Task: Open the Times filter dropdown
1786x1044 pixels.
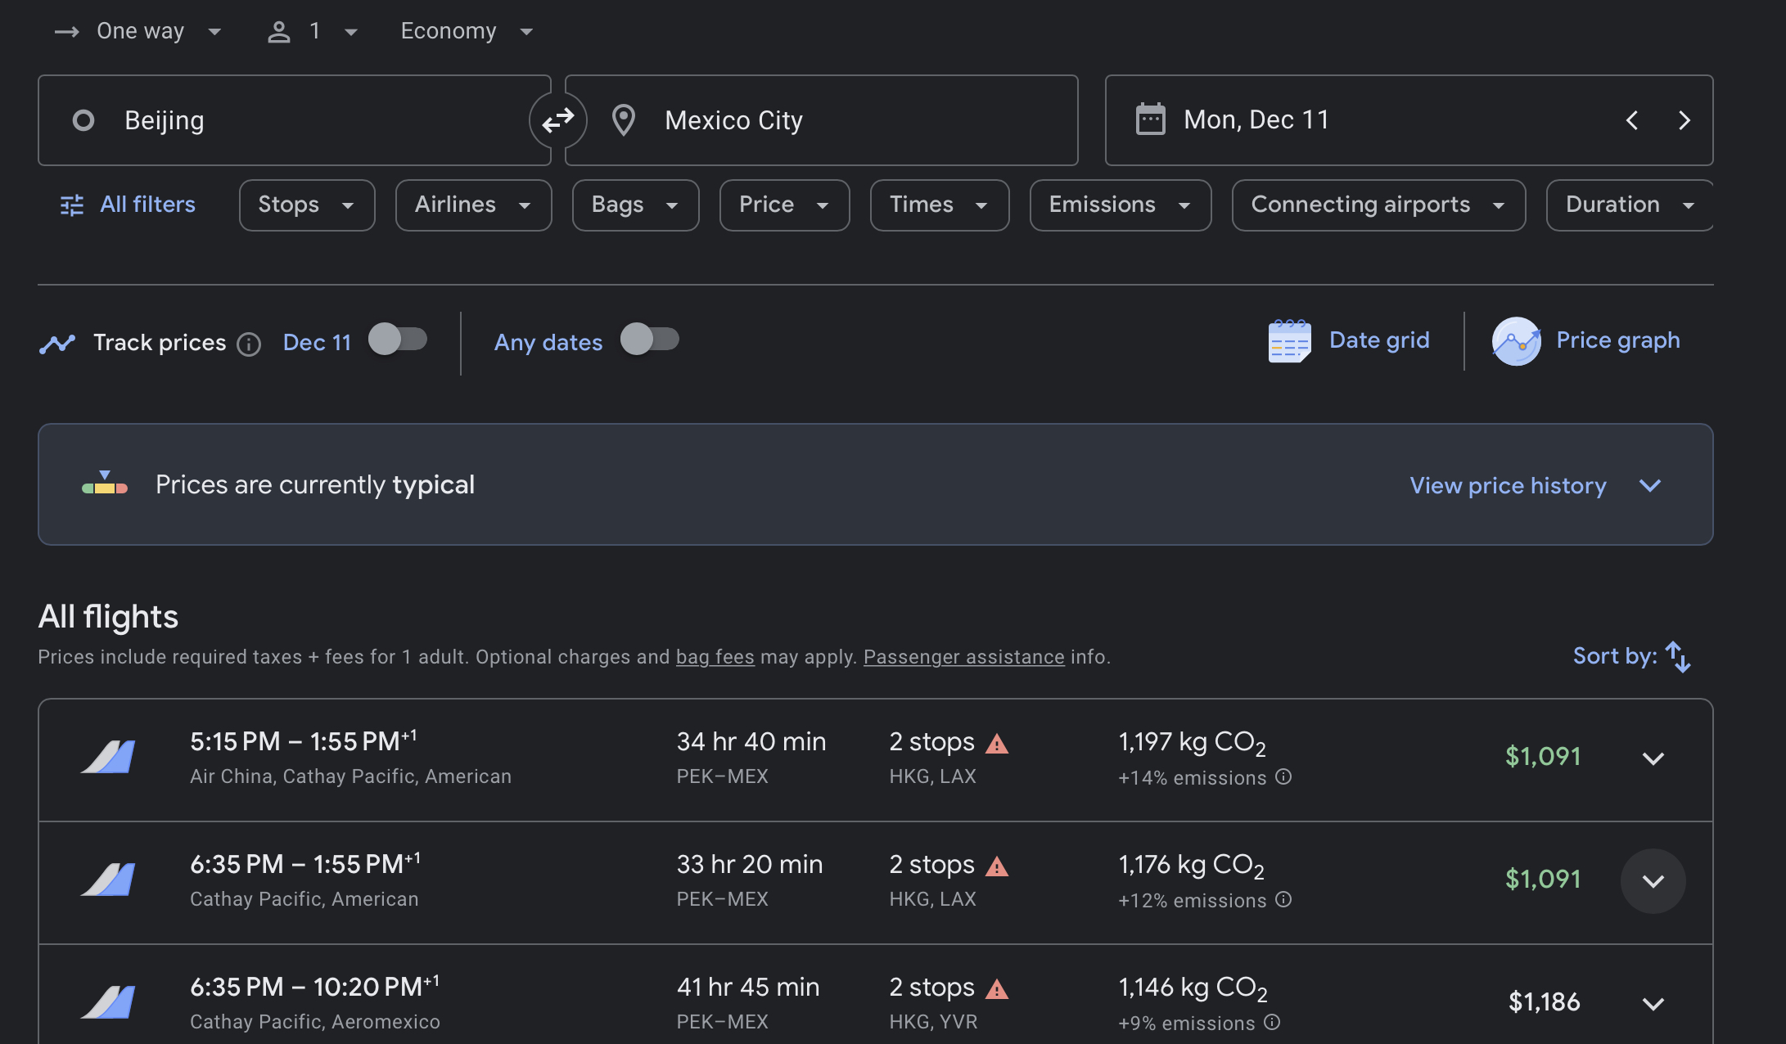Action: tap(939, 205)
